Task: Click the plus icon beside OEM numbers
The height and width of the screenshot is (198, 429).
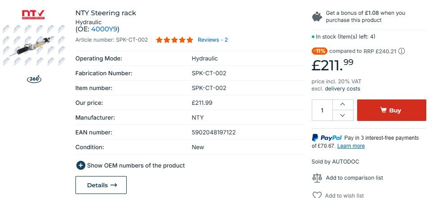Action: pyautogui.click(x=81, y=165)
